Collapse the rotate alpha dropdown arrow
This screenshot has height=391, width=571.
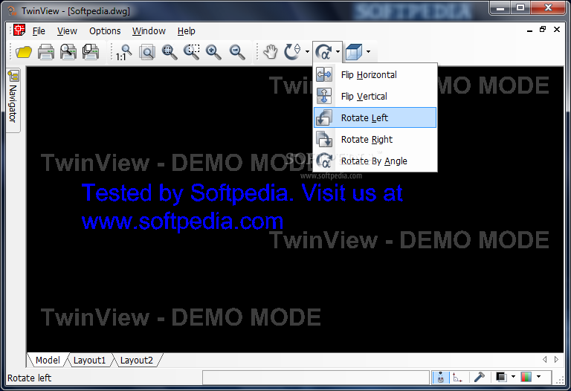[338, 52]
